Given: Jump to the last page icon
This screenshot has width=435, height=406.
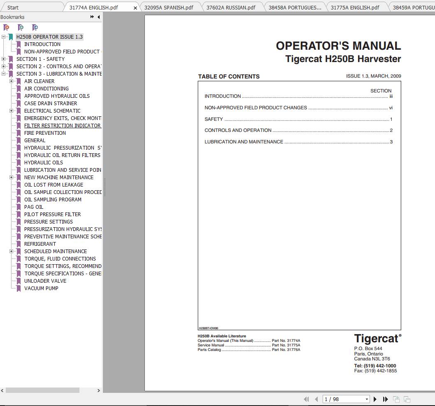Looking at the screenshot, I should 385,399.
